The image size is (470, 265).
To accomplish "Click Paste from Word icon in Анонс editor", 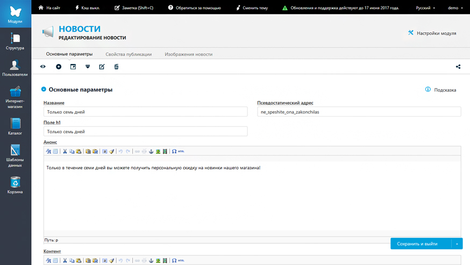I will [x=95, y=152].
